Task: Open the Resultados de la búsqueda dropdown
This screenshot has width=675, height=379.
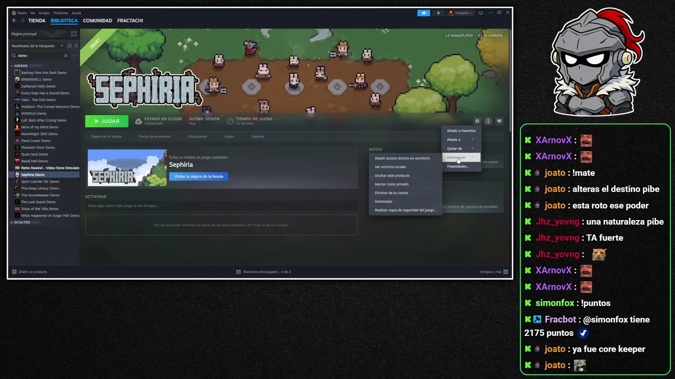Action: 37,46
